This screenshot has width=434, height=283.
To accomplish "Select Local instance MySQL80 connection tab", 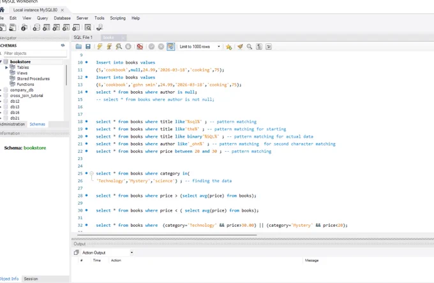I will pyautogui.click(x=35, y=10).
